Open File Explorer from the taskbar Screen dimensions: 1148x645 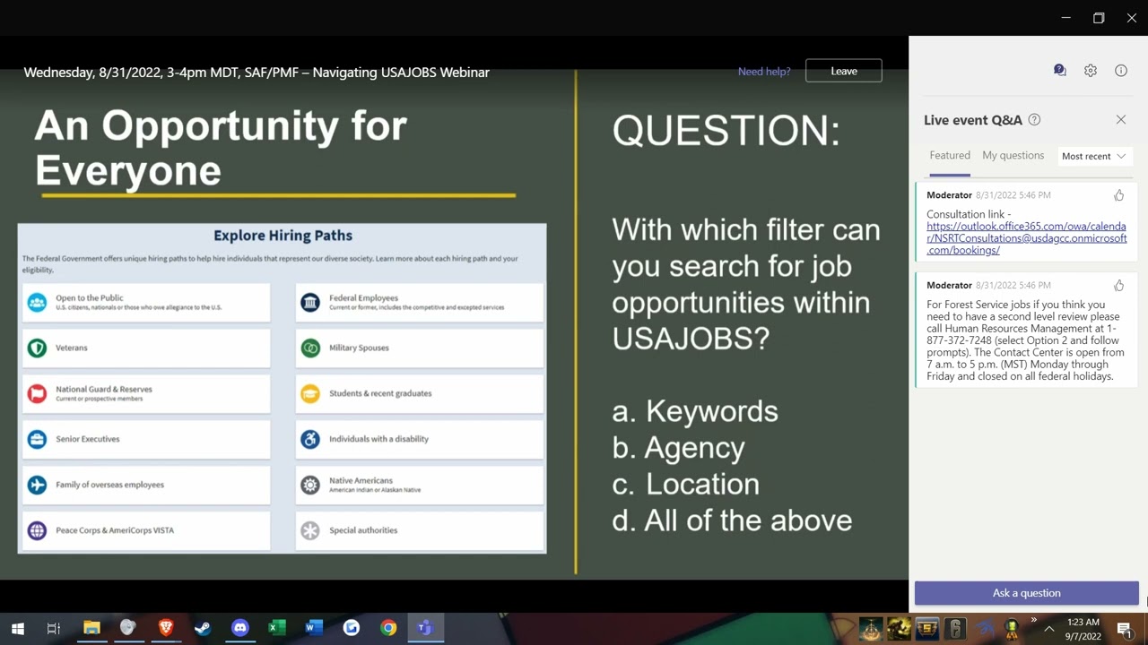(91, 628)
